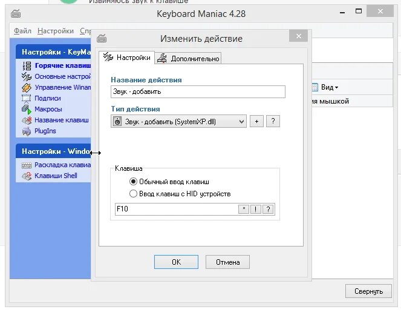Open the Настройки menu in menu bar
The width and height of the screenshot is (401, 318).
(56, 31)
